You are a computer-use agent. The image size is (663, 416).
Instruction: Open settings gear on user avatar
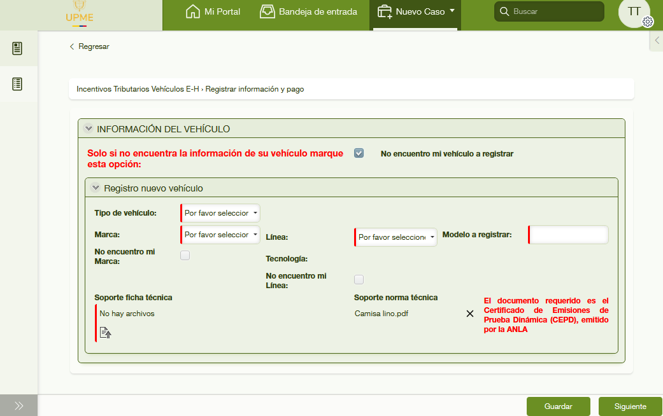pos(648,22)
